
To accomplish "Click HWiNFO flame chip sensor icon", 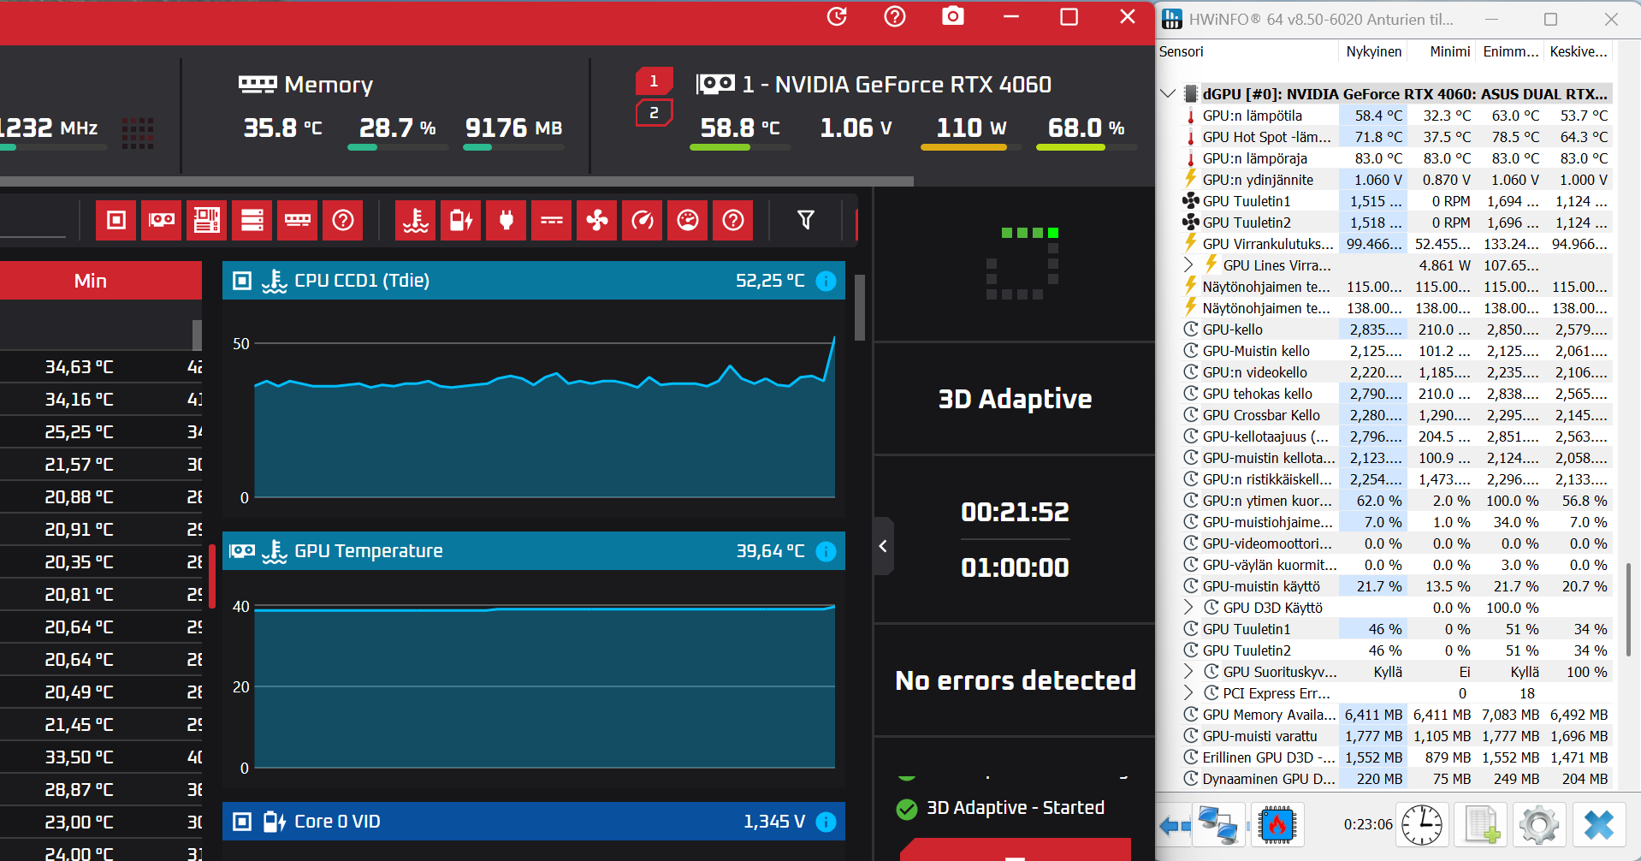I will [1277, 825].
